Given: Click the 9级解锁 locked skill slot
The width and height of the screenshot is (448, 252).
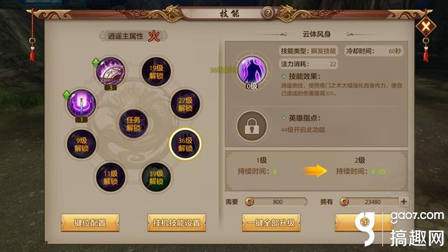Looking at the screenshot, I should tap(82, 144).
